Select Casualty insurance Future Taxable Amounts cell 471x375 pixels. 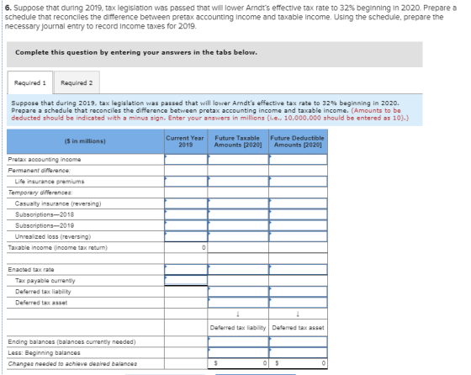click(x=238, y=203)
